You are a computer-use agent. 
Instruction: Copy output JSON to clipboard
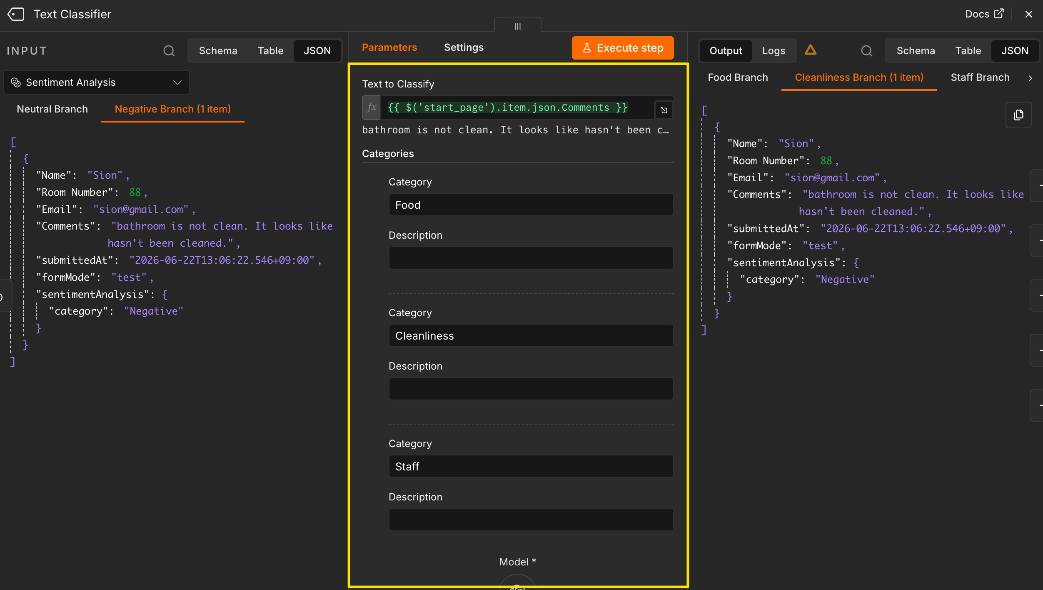[x=1018, y=115]
